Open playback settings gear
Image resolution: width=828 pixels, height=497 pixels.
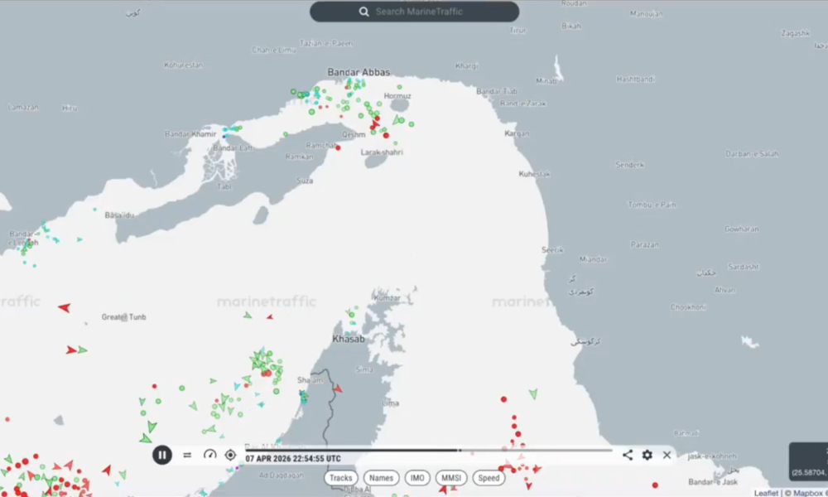click(647, 455)
